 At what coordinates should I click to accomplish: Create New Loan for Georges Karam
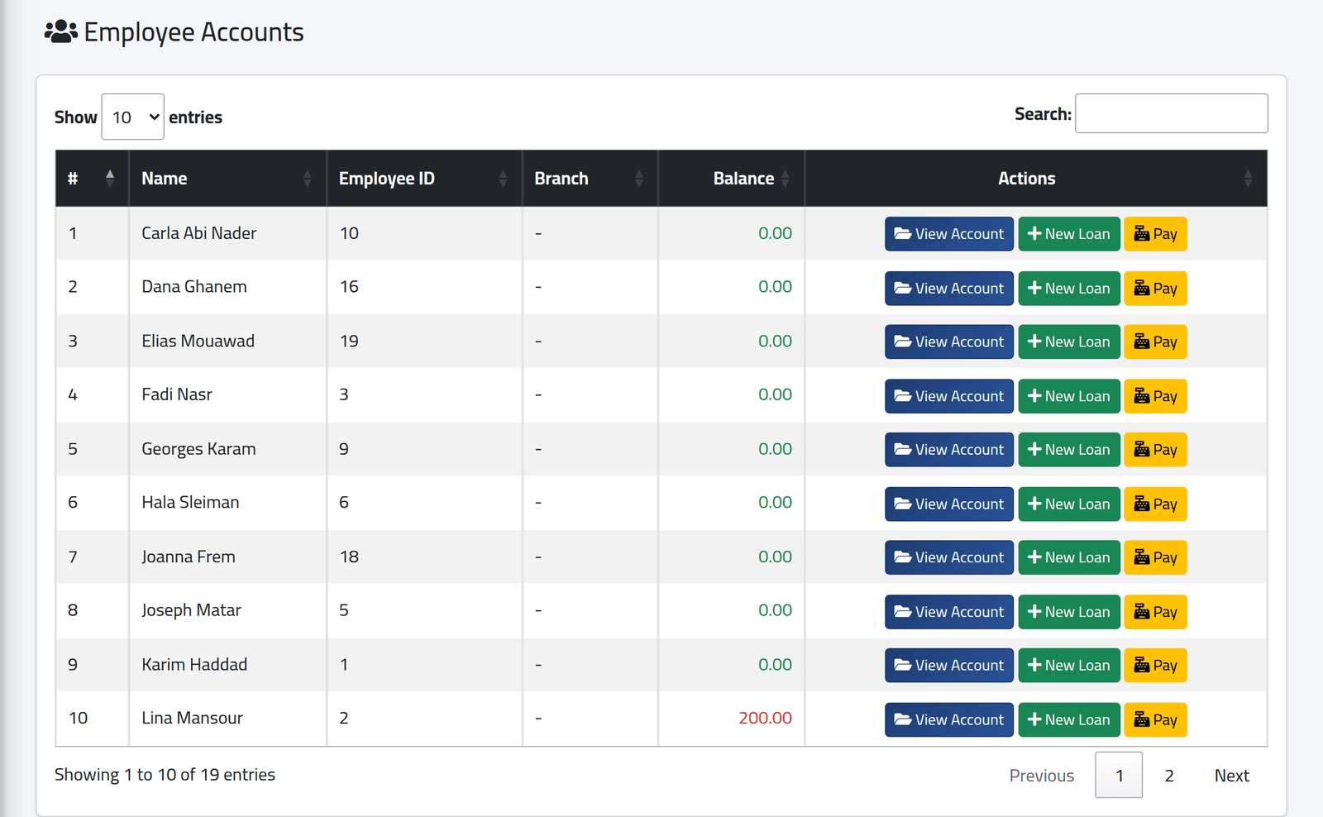(x=1069, y=450)
